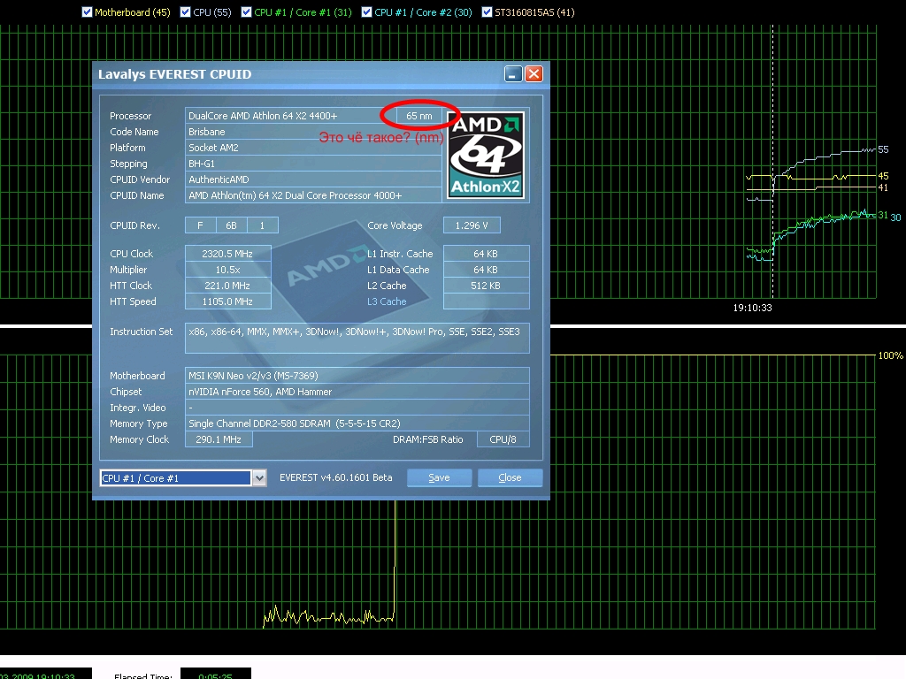906x679 pixels.
Task: Toggle the CPU (55) graph checkbox
Action: tap(186, 12)
